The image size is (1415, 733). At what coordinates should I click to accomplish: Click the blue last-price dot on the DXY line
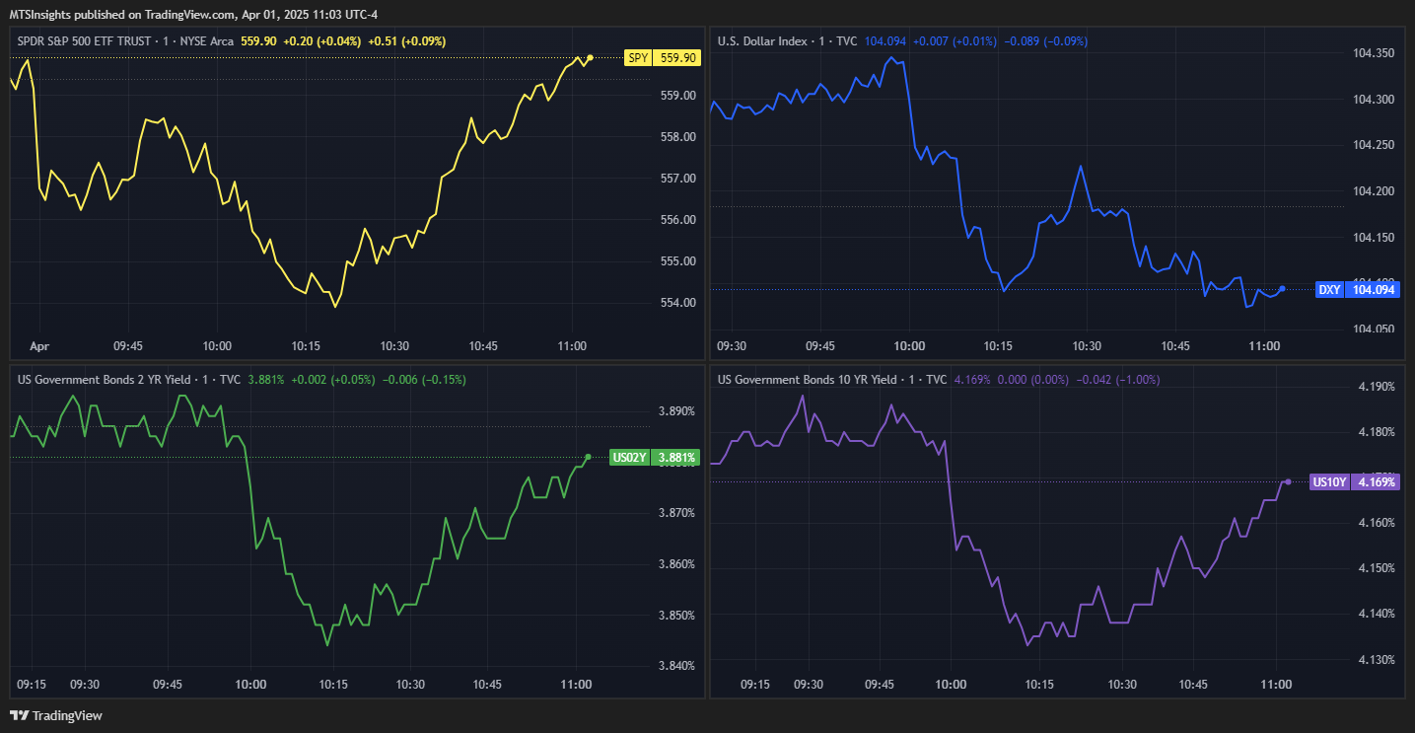click(x=1282, y=288)
